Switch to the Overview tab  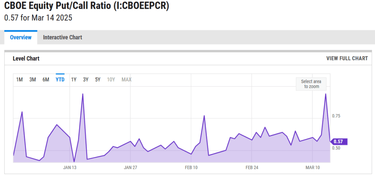click(21, 38)
